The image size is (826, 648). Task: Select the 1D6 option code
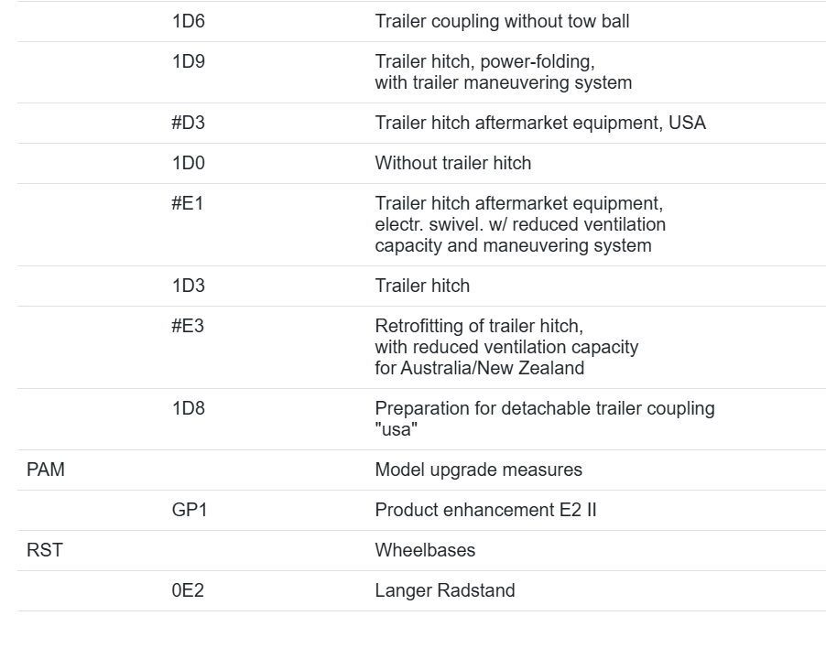(188, 22)
